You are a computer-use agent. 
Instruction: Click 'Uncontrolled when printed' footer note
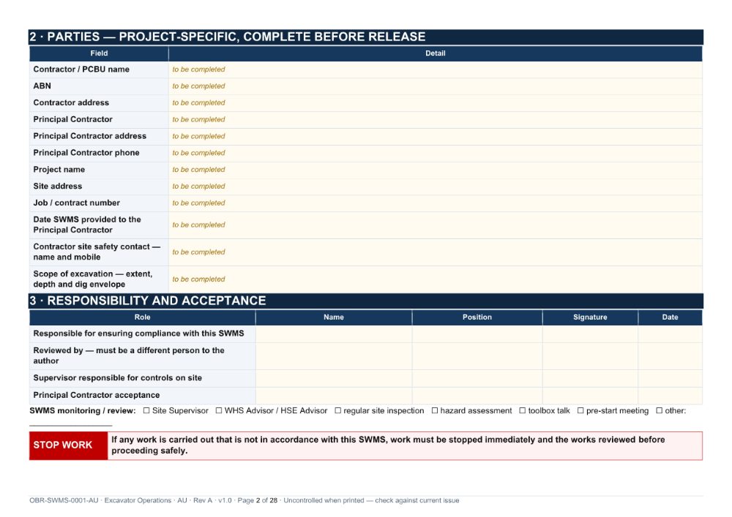pyautogui.click(x=324, y=501)
